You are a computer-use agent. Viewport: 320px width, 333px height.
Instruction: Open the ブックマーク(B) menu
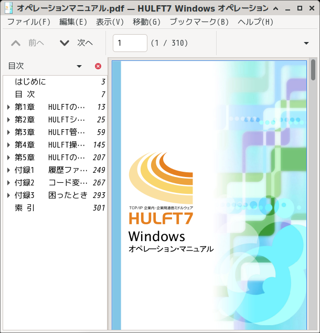click(x=199, y=22)
